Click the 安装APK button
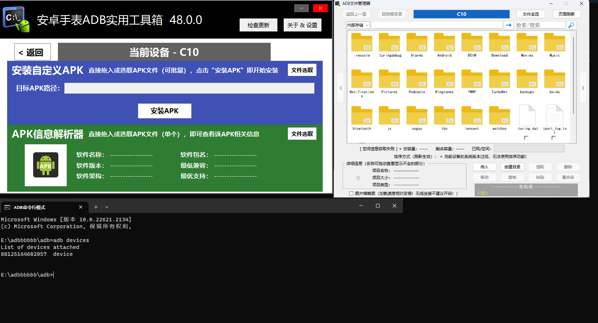This screenshot has height=323, width=598. [x=165, y=111]
